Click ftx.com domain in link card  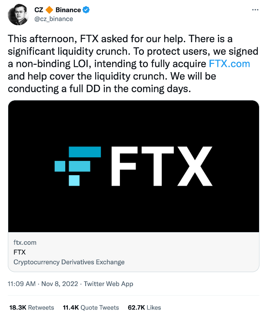(25, 243)
